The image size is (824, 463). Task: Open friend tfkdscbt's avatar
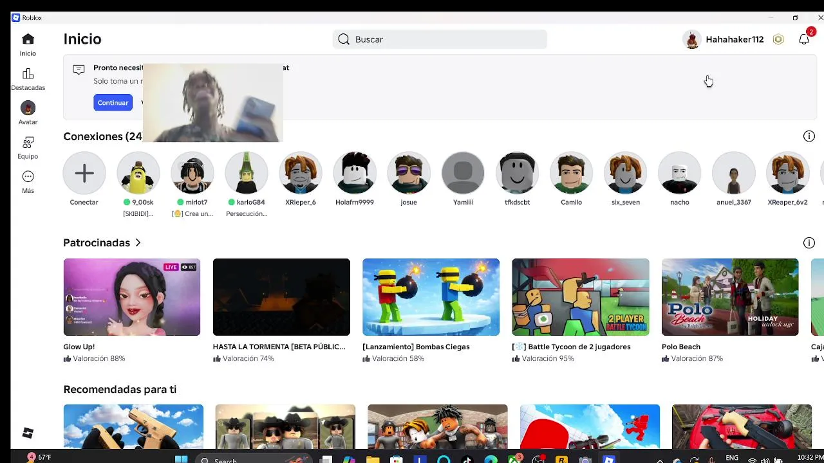click(517, 173)
